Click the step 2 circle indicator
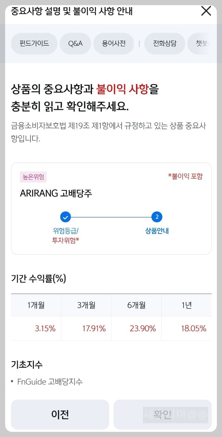 point(156,217)
